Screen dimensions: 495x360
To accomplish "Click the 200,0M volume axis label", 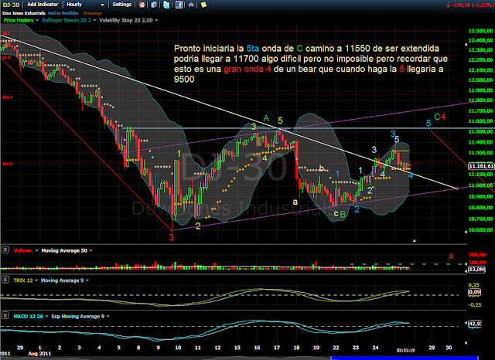I will [477, 255].
